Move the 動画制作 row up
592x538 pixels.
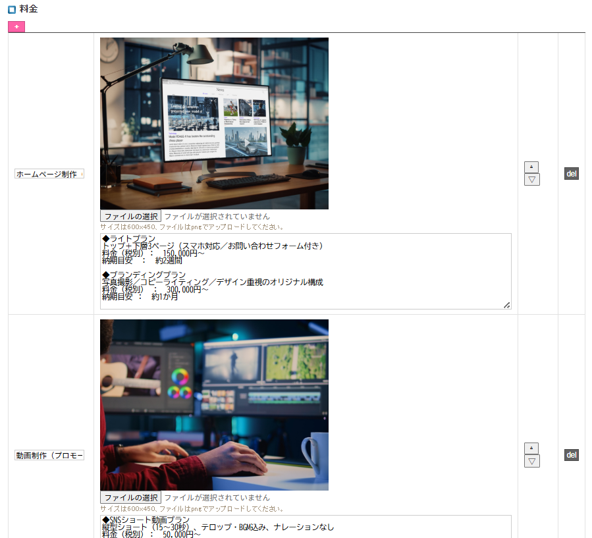tap(531, 448)
